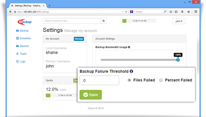206x117 pixels.
Task: Click the green Save button
Action: [x=91, y=94]
